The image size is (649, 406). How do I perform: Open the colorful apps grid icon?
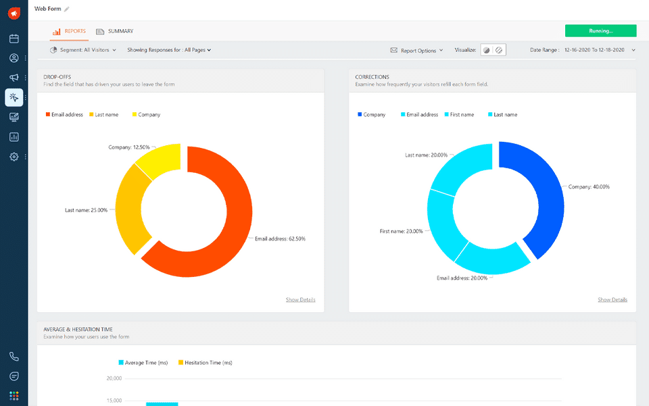point(14,396)
